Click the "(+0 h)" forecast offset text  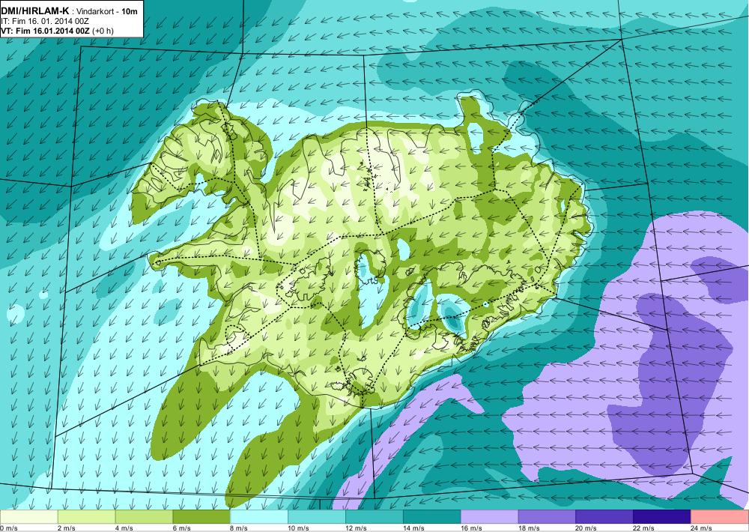103,31
